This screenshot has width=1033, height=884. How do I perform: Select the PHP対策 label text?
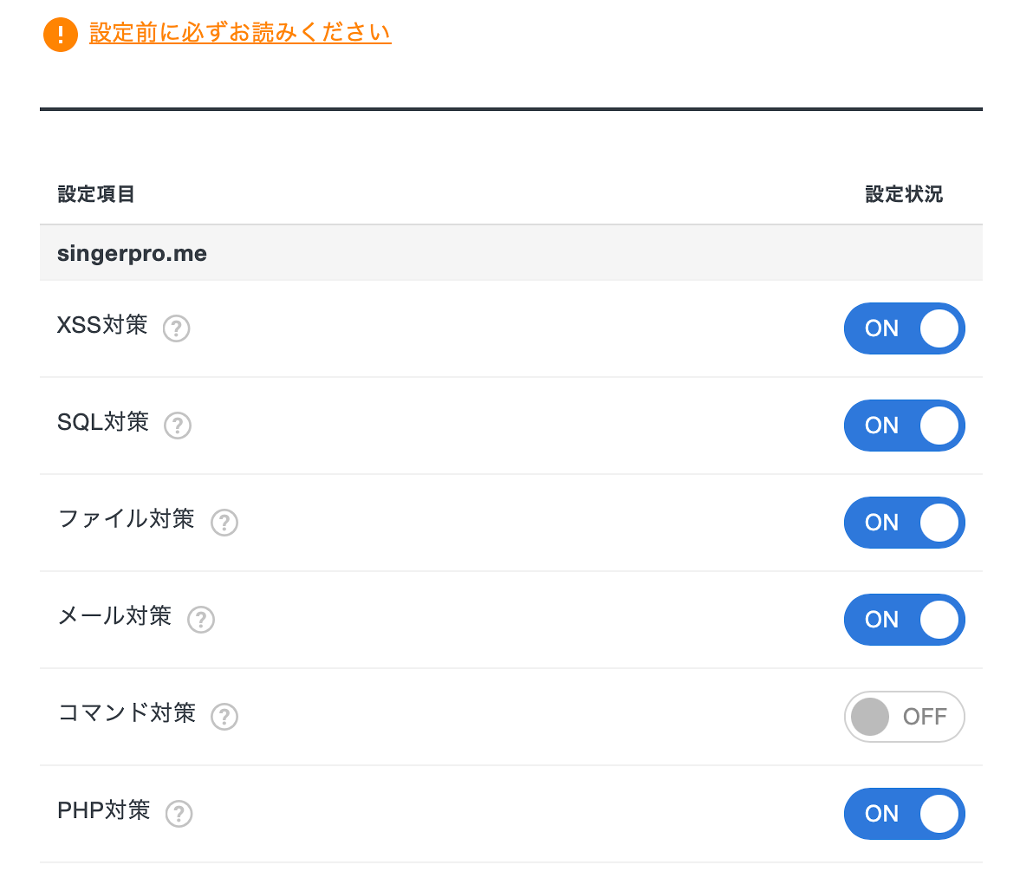pos(104,810)
